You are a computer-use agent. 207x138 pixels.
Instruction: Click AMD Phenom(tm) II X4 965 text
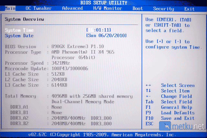pyautogui.click(x=83, y=52)
